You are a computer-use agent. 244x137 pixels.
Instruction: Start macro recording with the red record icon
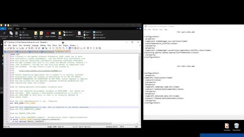click(88, 48)
